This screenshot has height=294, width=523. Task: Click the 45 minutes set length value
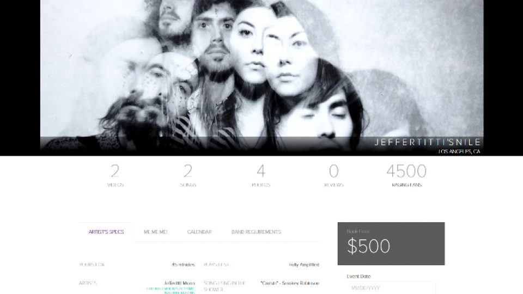pyautogui.click(x=183, y=265)
